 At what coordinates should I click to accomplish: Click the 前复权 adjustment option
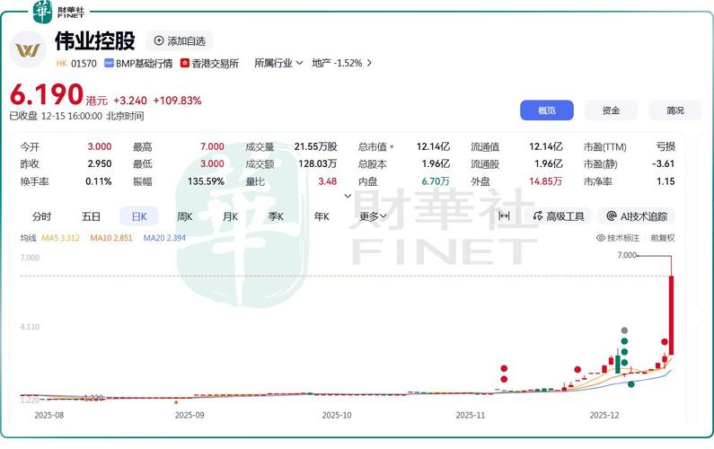coord(663,238)
